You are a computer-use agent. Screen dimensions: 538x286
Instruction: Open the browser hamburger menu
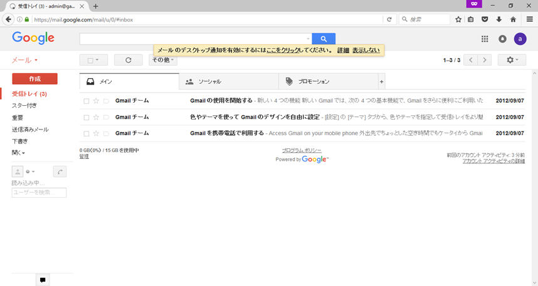coord(530,19)
